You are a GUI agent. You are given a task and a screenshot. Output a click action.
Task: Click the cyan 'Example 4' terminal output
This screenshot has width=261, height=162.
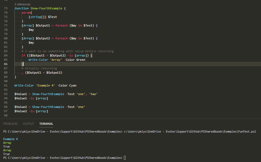click(x=10, y=139)
